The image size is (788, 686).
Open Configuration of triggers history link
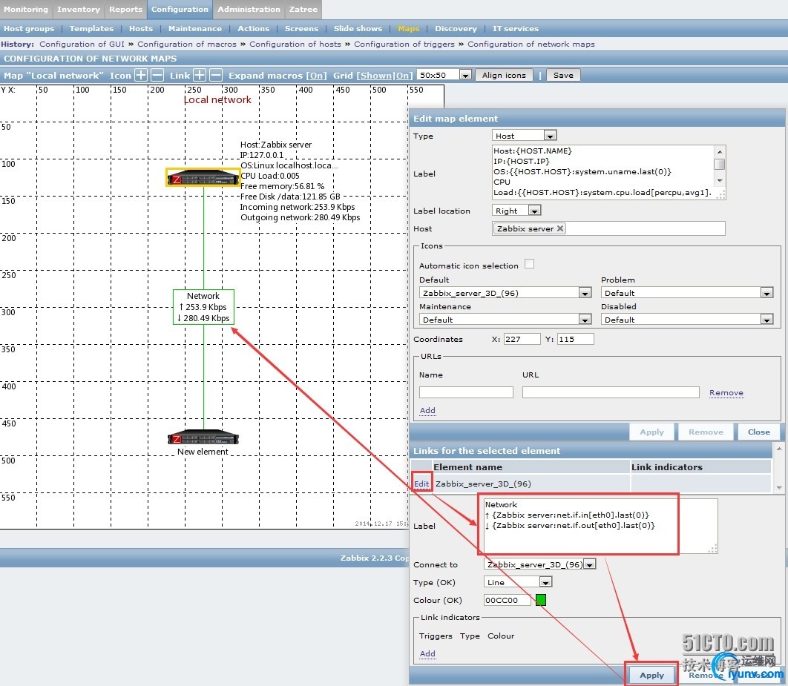[404, 44]
